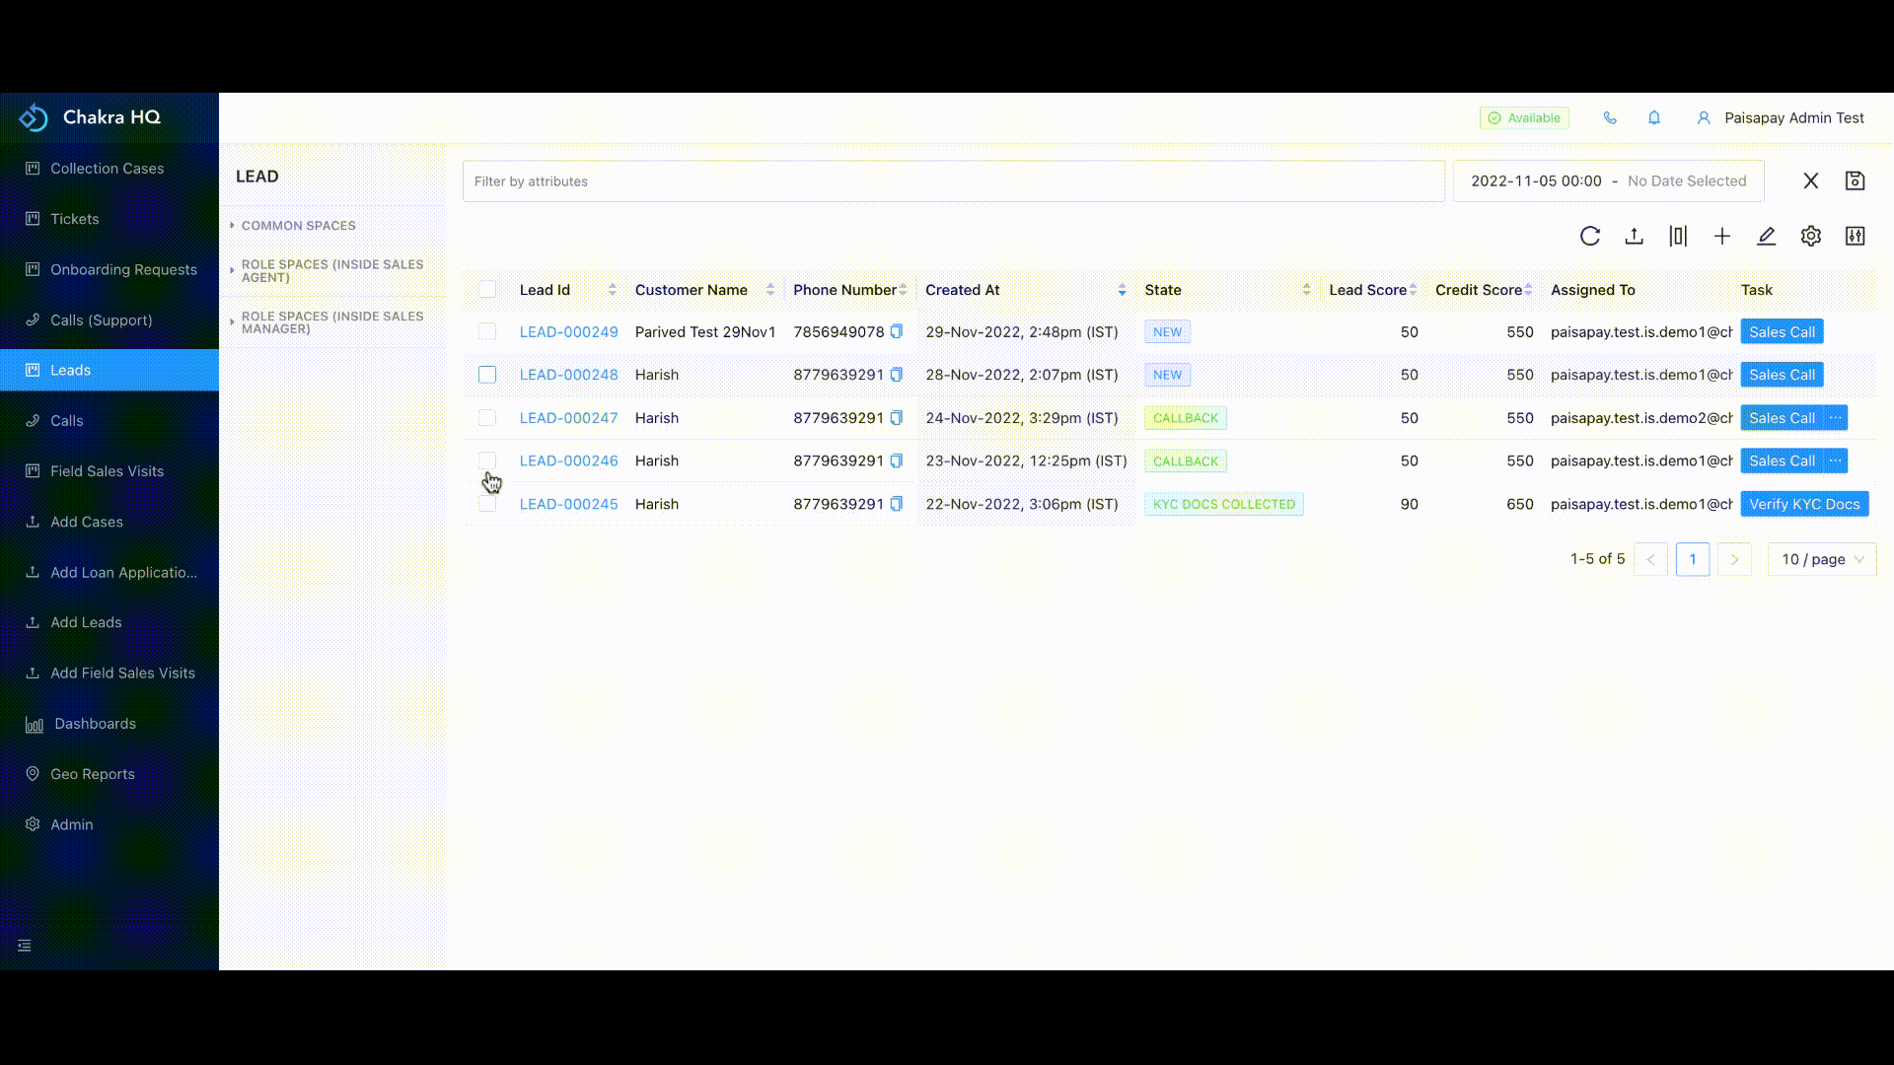This screenshot has width=1894, height=1065.
Task: Click the Verify KYC Docs button
Action: (1803, 504)
